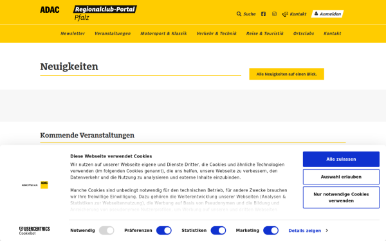This screenshot has width=386, height=241.
Task: Click the Alle zulassen cookie button
Action: point(341,159)
